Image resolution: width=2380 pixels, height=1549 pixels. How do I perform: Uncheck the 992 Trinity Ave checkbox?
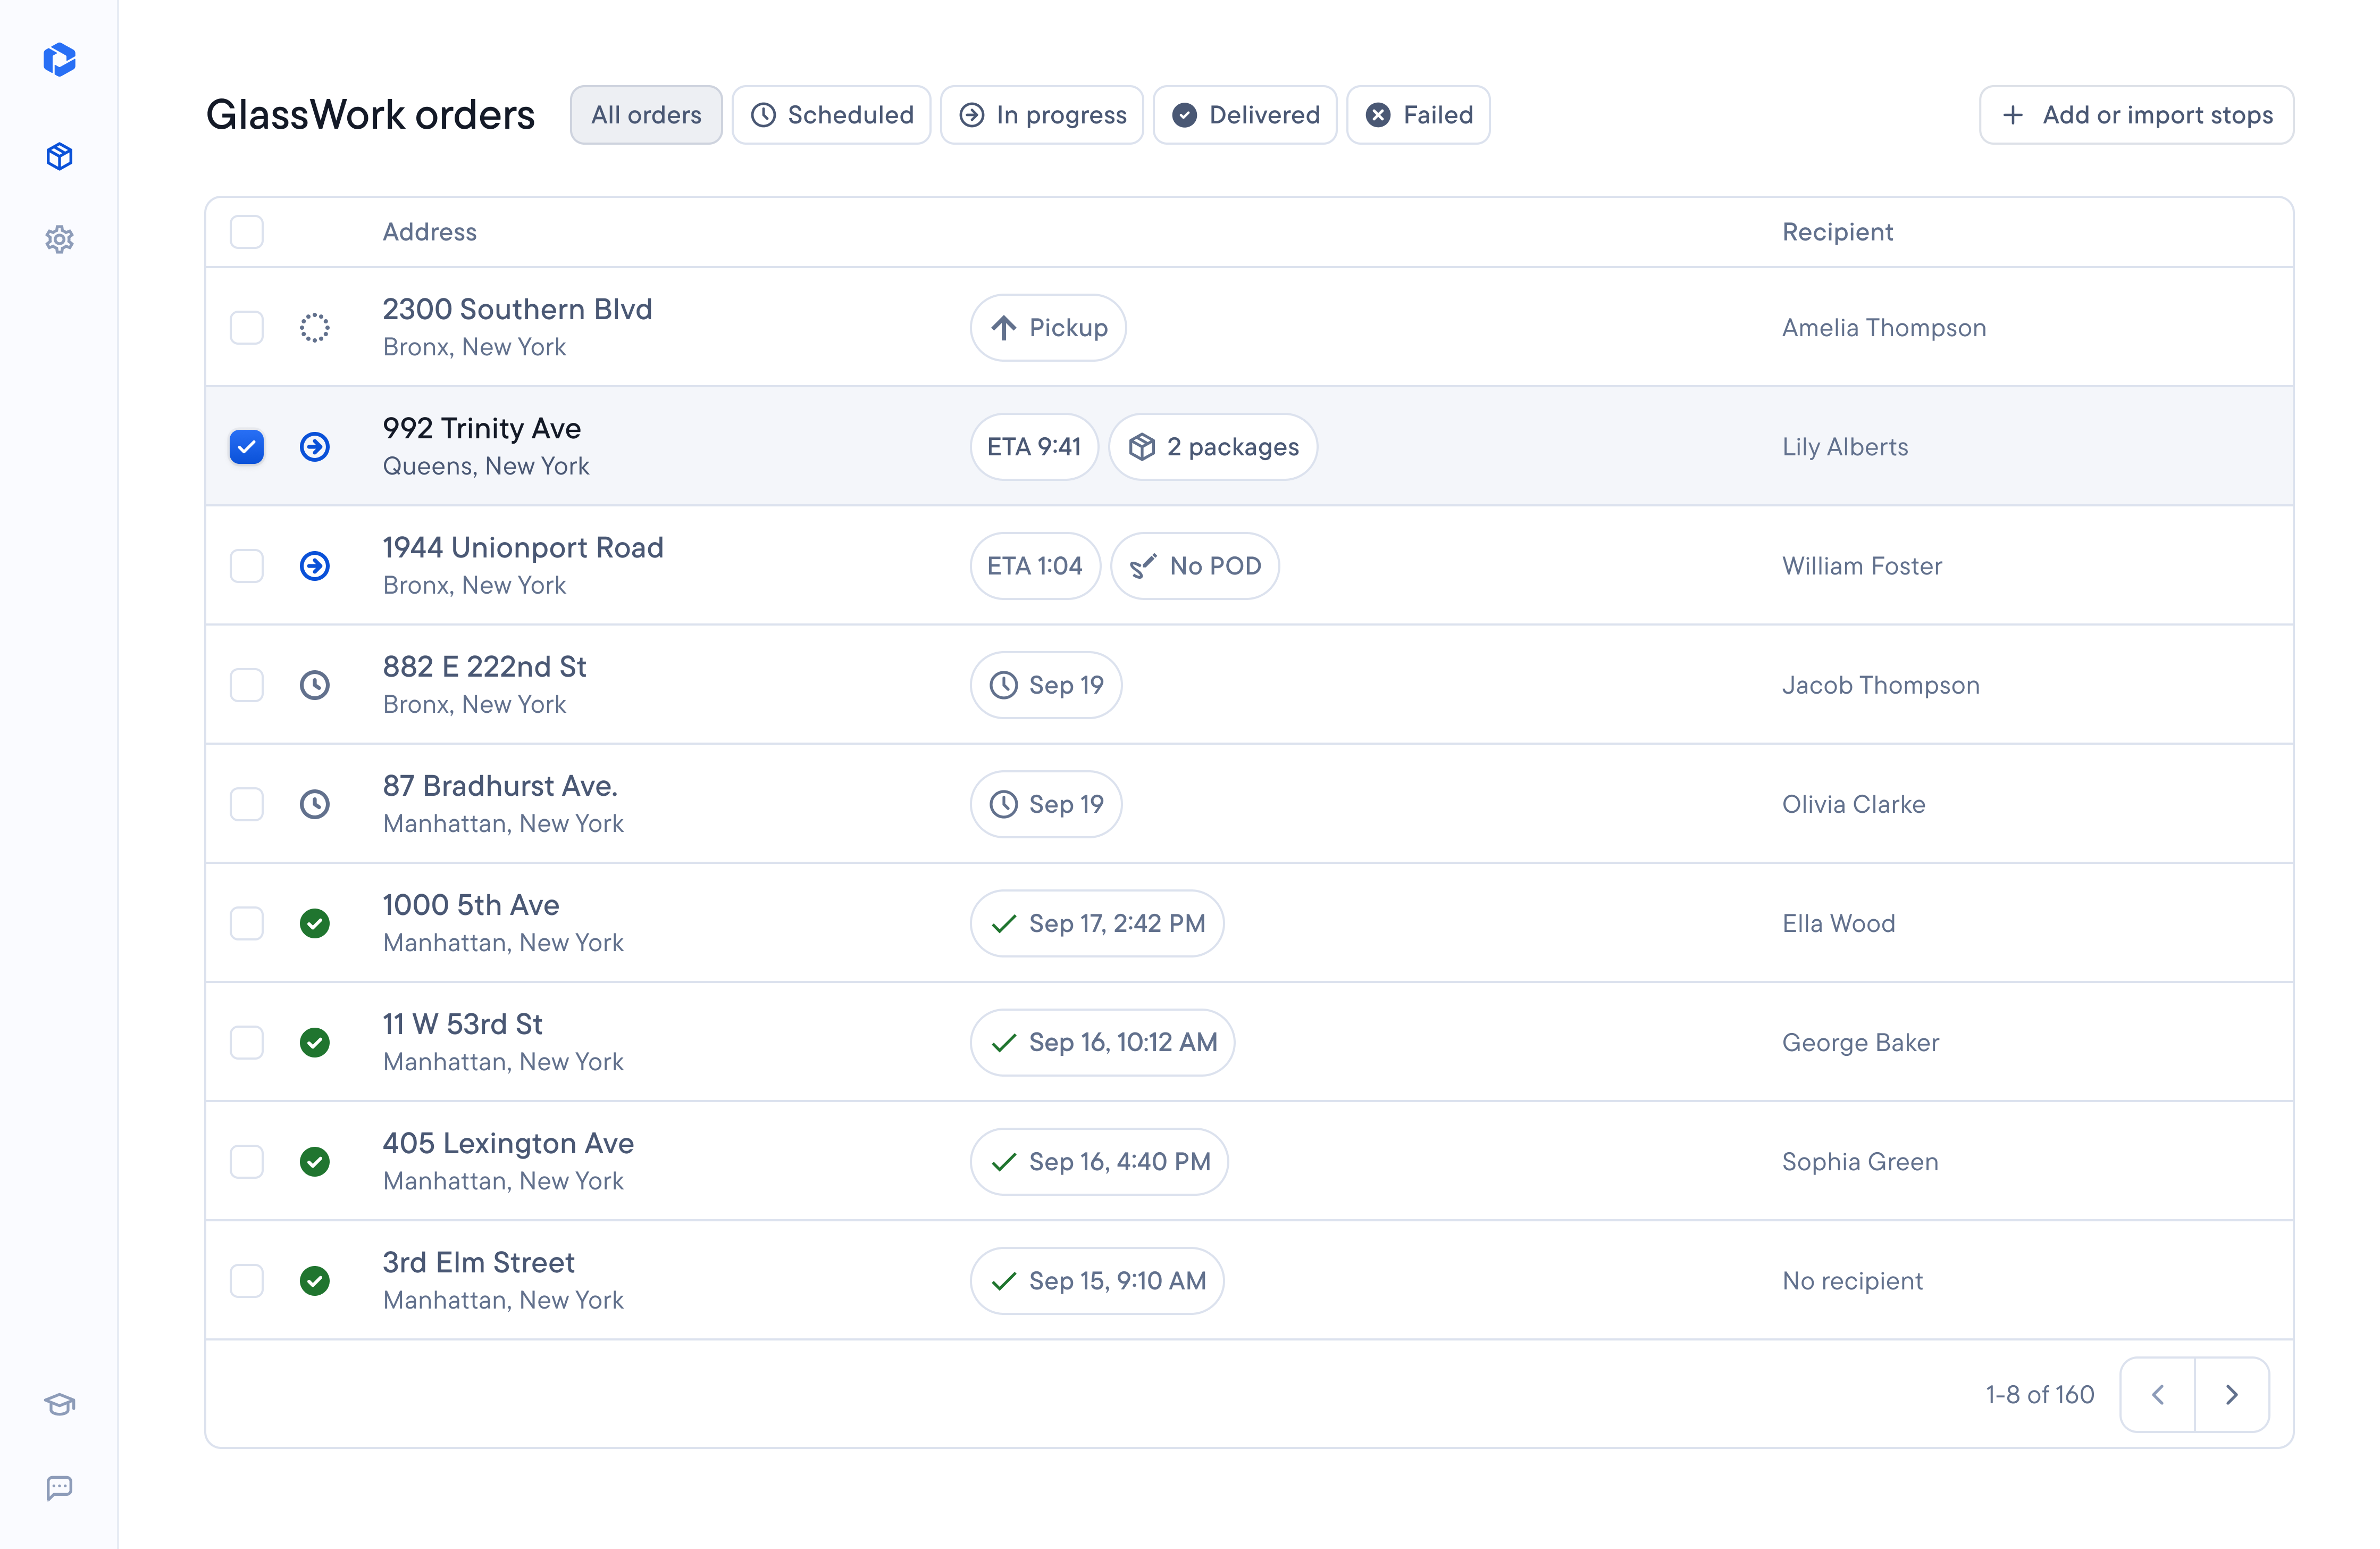point(246,446)
